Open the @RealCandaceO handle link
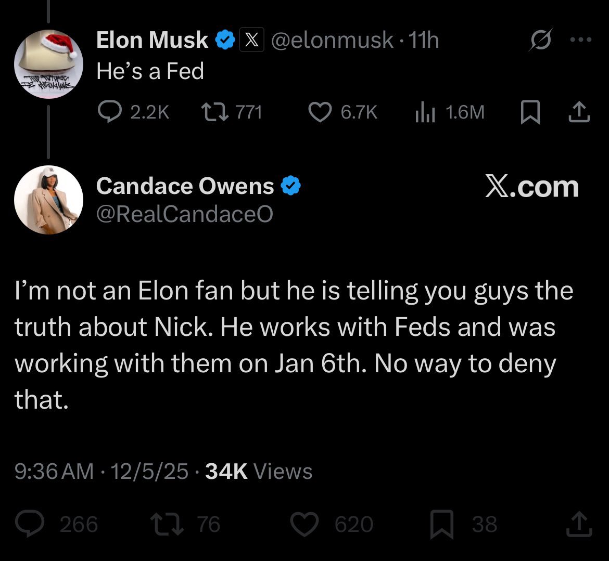Viewport: 609px width, 561px height. click(x=184, y=214)
